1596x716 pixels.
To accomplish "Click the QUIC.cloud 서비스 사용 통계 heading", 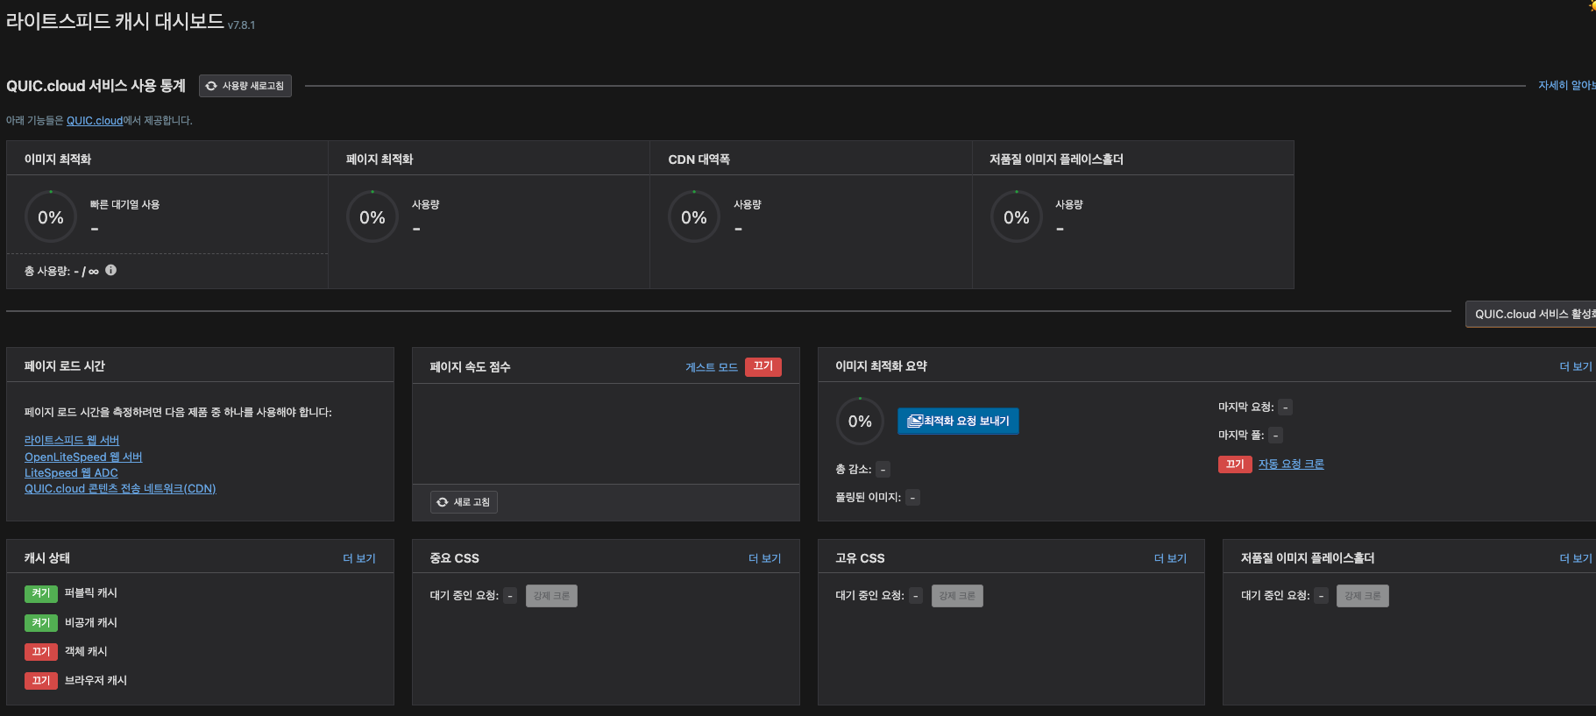I will [96, 86].
